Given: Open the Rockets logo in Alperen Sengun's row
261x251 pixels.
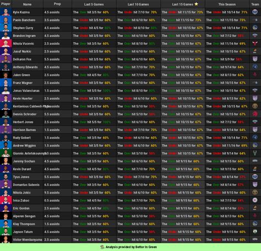Looking at the screenshot, I should coord(255,216).
